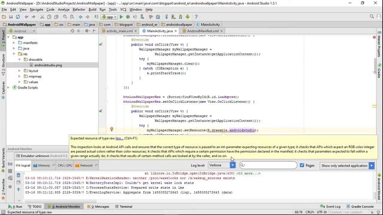Open the Code menu
The height and width of the screenshot is (215, 383).
point(50,10)
